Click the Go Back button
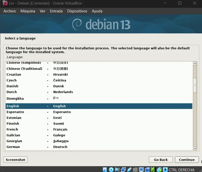 161,160
